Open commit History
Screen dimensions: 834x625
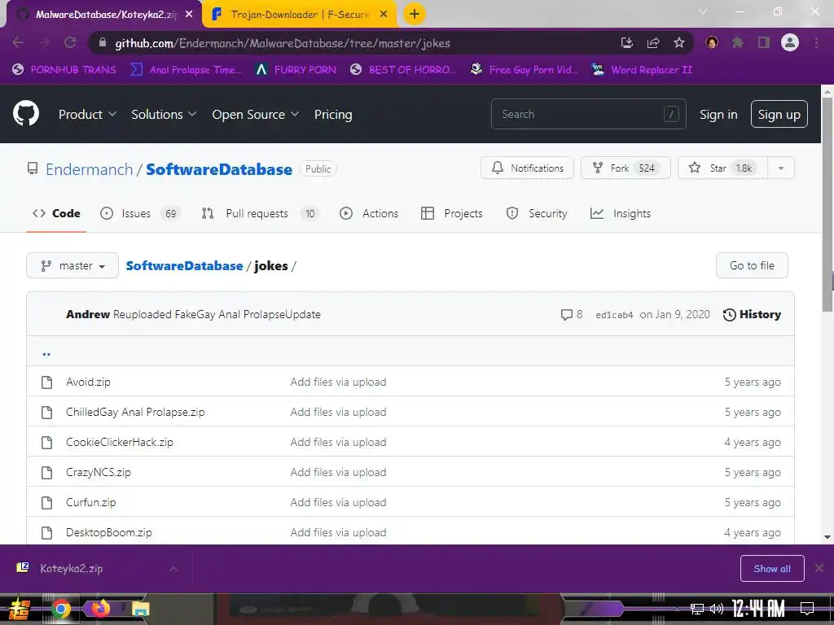click(752, 315)
